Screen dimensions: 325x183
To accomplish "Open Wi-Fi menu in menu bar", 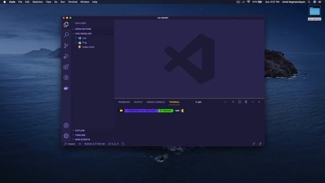I will [248, 2].
